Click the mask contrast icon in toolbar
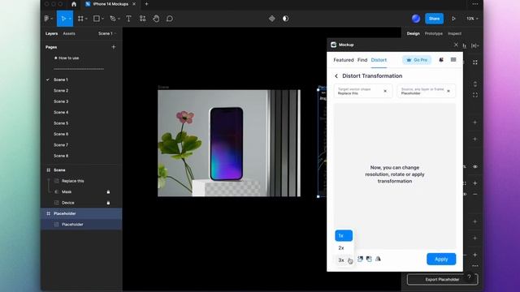 pos(285,19)
